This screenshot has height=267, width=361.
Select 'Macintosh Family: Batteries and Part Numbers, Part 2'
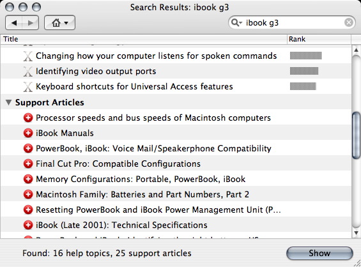142,194
